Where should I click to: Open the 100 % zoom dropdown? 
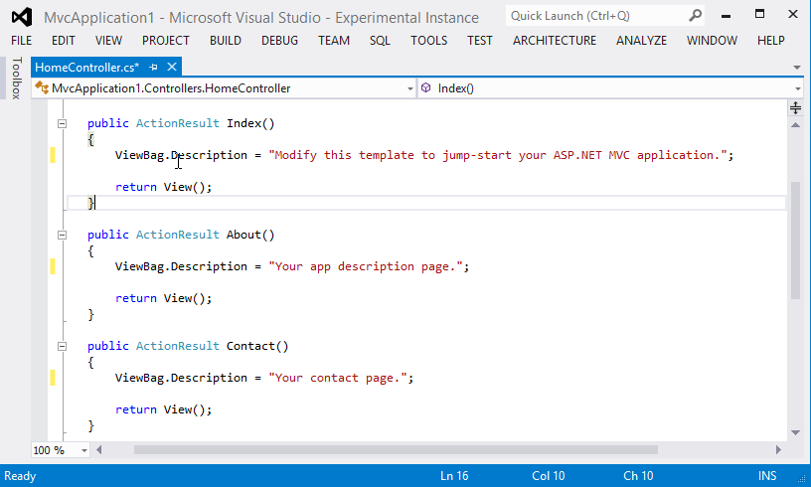tap(83, 450)
